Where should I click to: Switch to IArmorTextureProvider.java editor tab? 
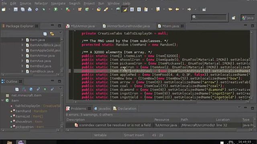point(126,26)
